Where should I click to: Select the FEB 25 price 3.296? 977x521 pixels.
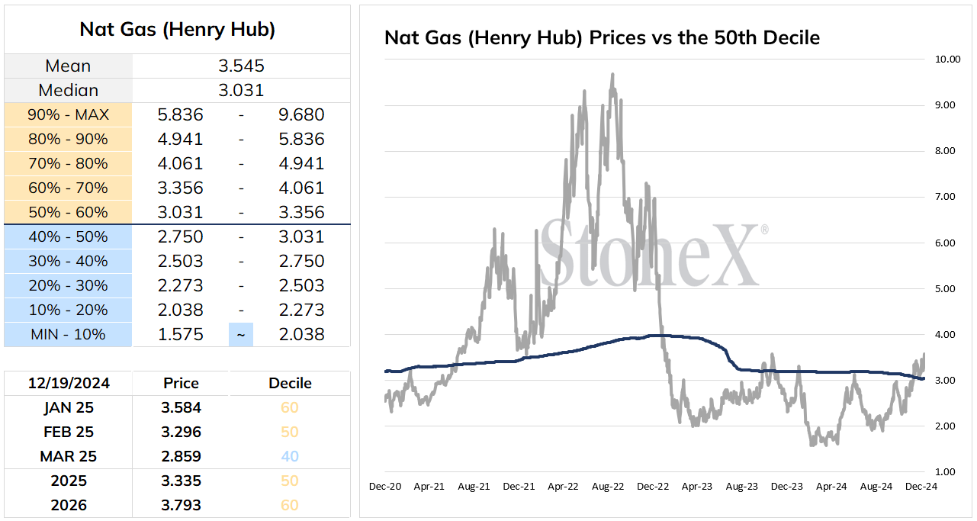[x=181, y=432]
